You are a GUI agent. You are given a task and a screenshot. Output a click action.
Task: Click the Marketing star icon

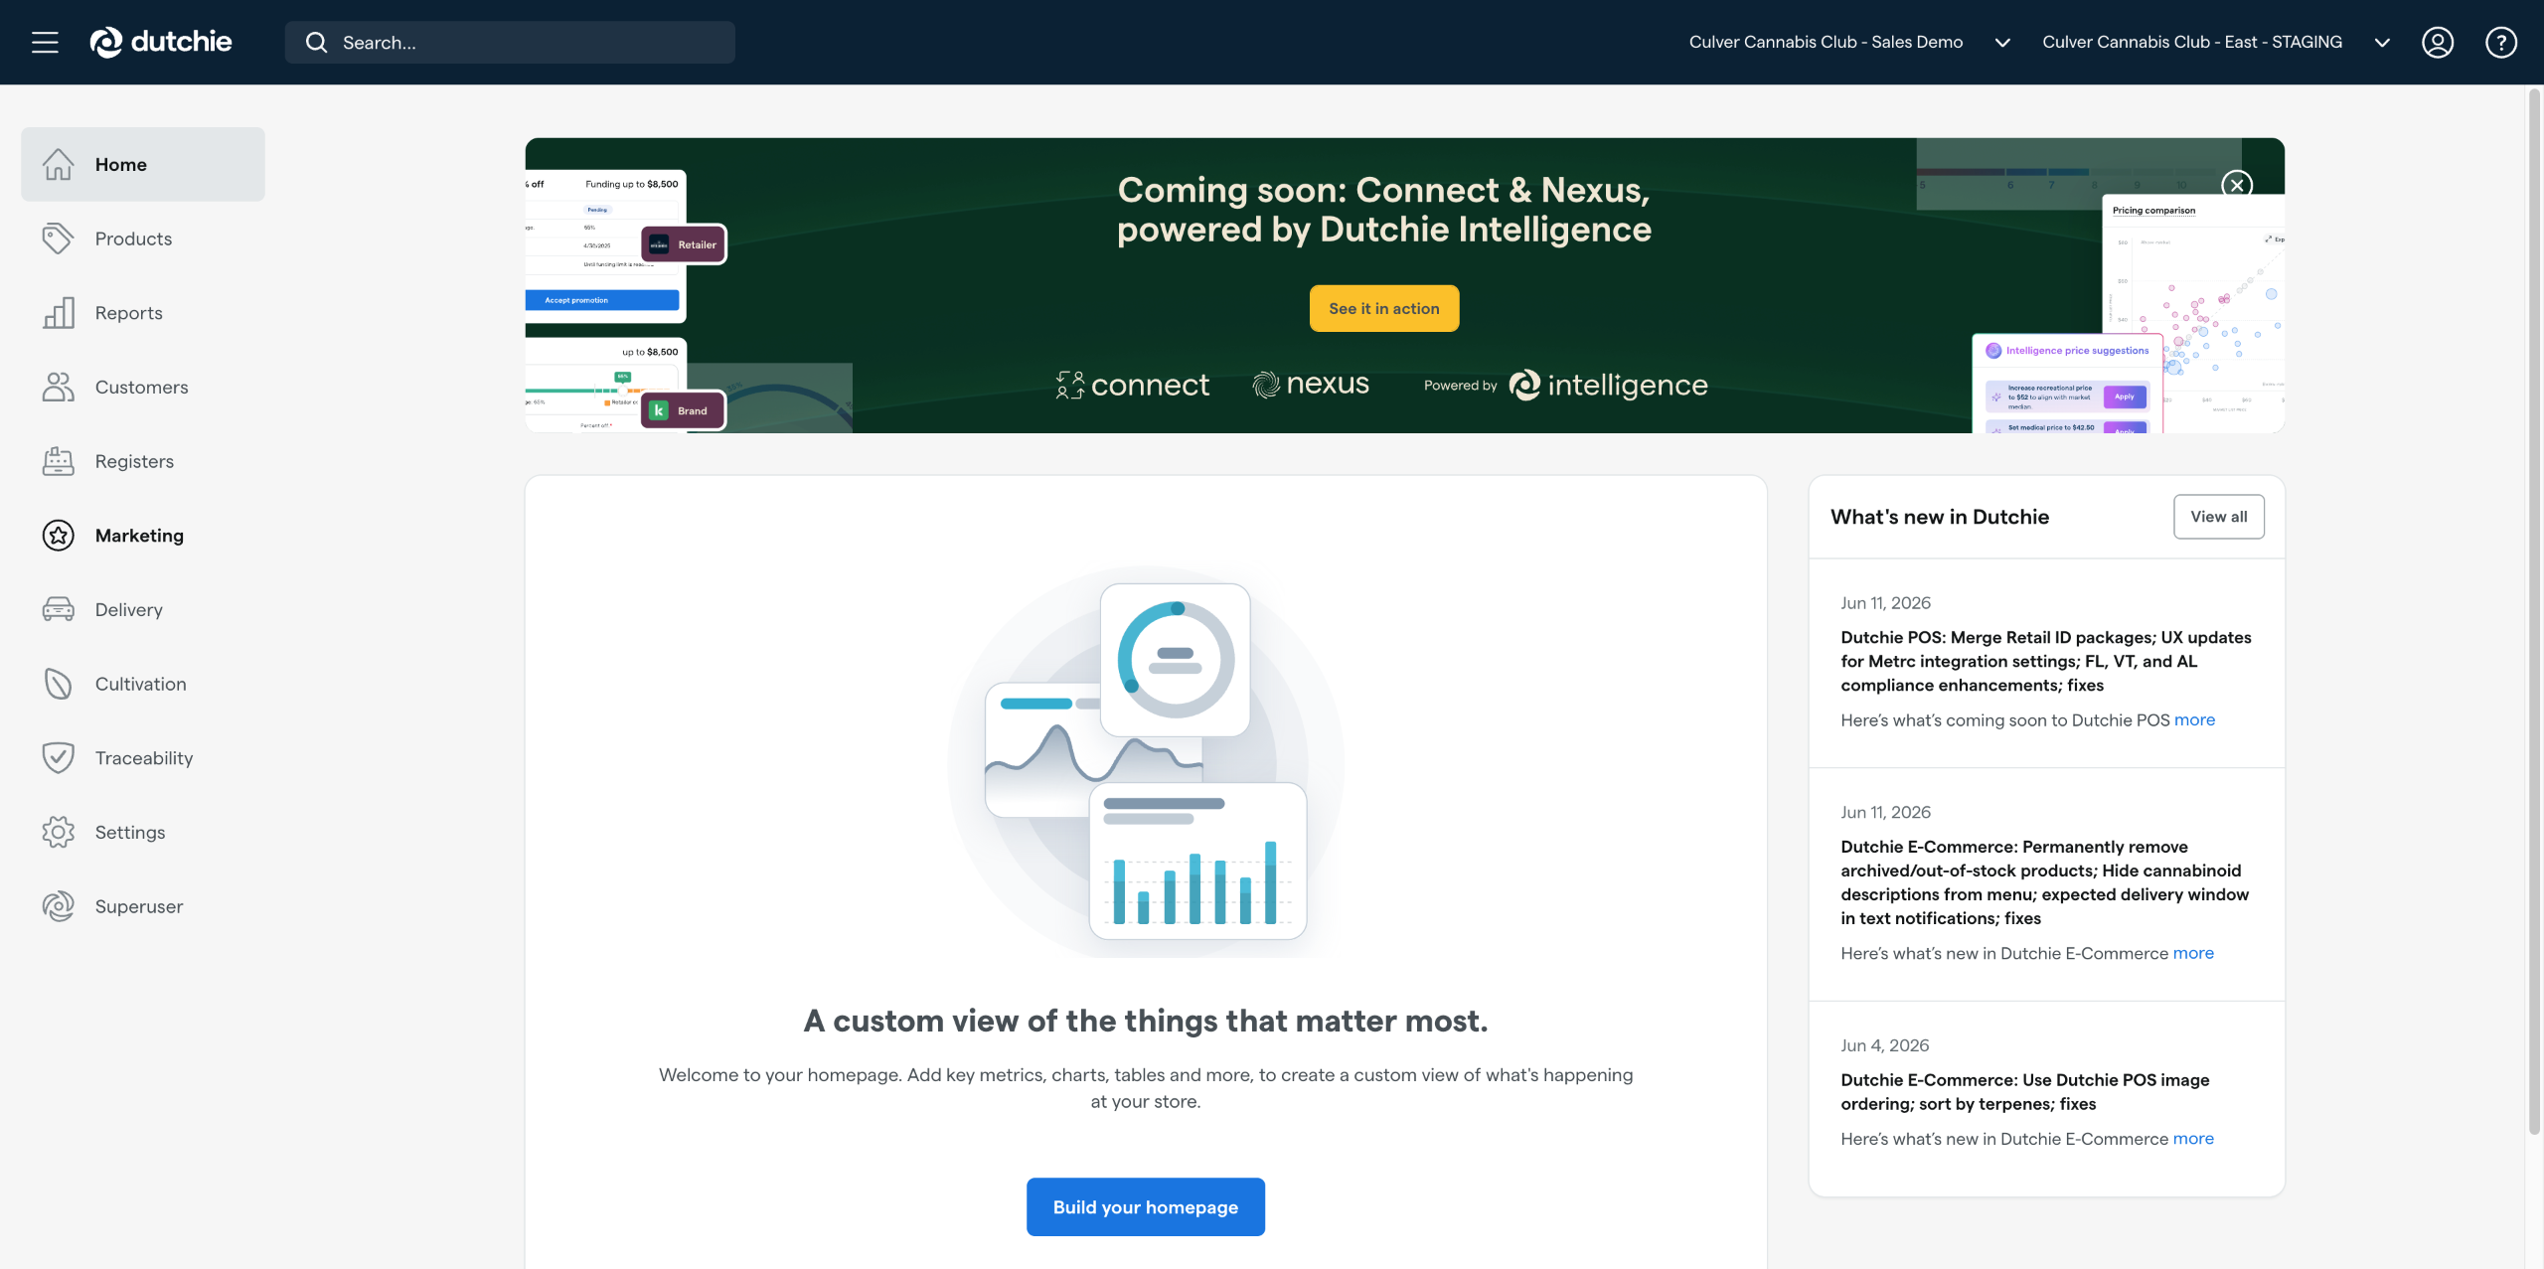pyautogui.click(x=59, y=536)
